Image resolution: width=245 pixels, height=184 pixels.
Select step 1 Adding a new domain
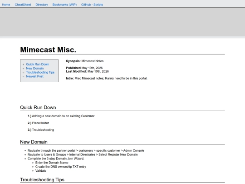61,116
